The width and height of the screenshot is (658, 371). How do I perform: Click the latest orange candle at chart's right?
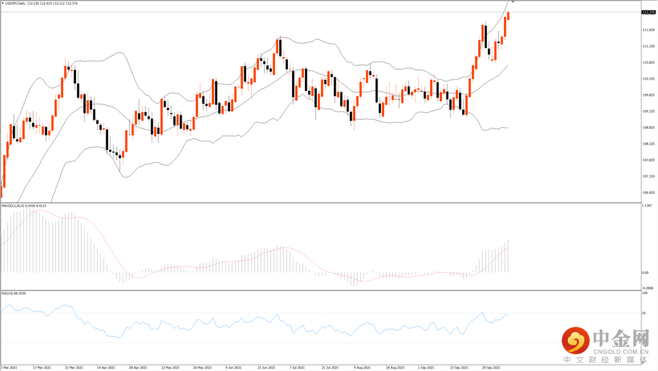tap(508, 16)
